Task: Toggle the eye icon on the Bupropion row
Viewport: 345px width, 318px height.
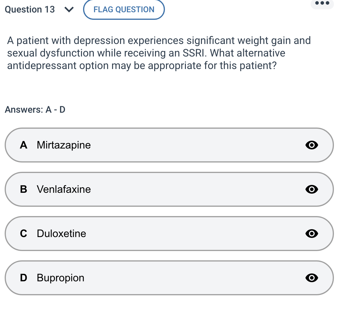Action: pos(311,278)
